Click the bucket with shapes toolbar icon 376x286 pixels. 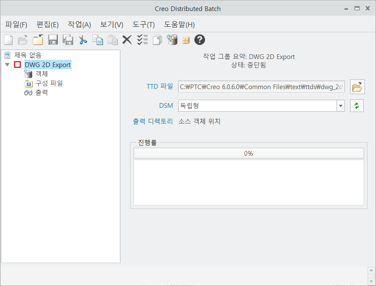(172, 40)
